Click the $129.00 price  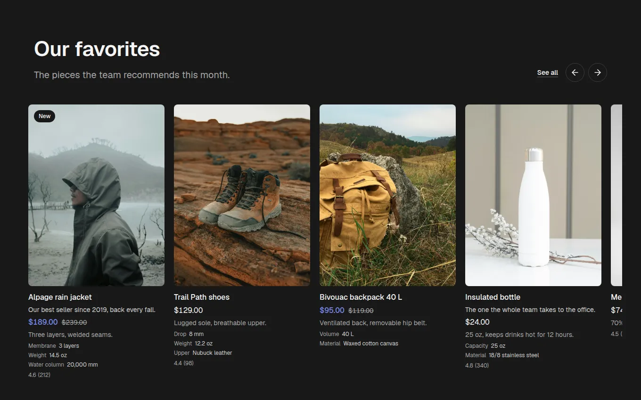coord(189,310)
